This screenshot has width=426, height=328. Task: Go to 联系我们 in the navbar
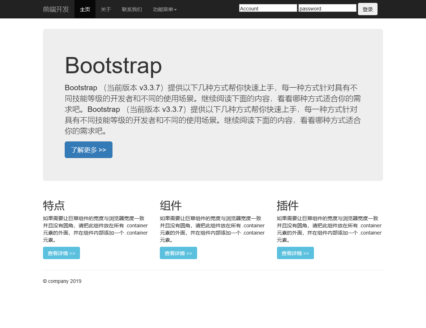tap(132, 9)
